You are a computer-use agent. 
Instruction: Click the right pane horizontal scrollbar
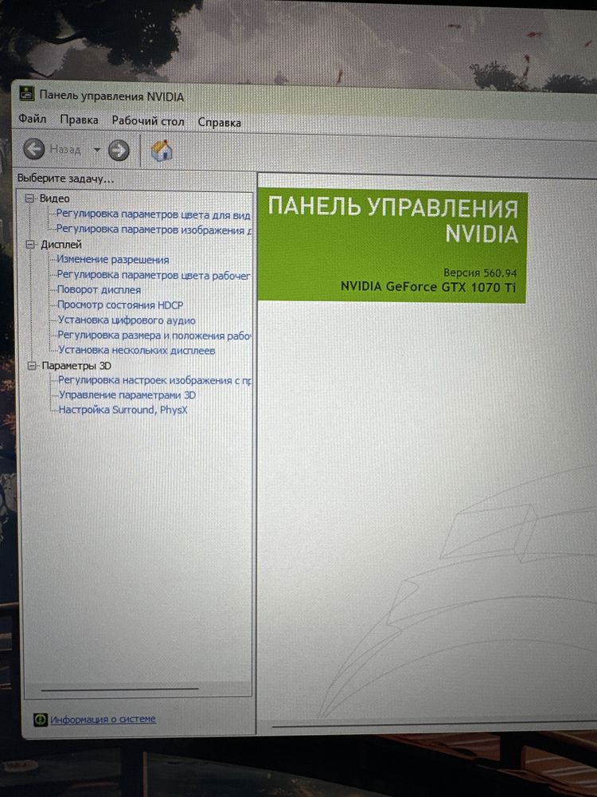click(435, 724)
